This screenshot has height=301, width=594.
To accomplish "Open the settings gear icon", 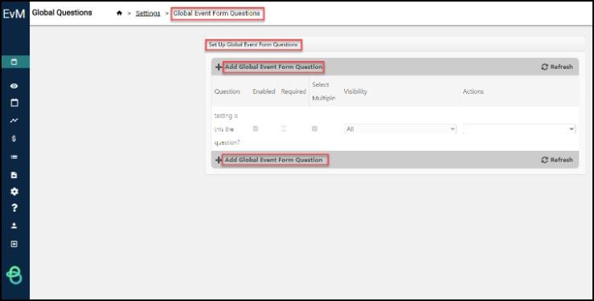I will 14,191.
